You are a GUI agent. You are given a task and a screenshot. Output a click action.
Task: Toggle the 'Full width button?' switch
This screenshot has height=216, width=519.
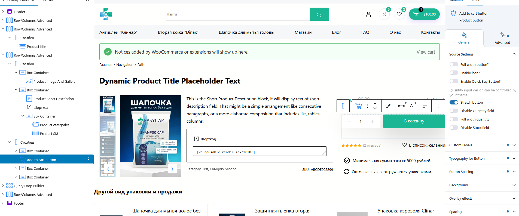click(454, 64)
